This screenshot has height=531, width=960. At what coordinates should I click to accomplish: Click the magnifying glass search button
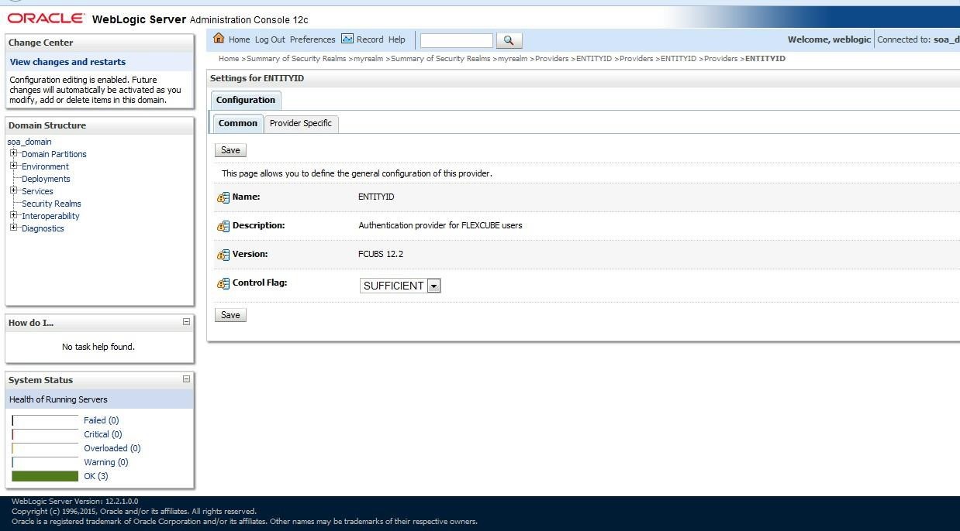(509, 40)
